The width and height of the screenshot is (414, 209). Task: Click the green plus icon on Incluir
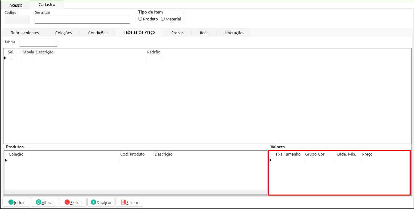click(x=11, y=202)
